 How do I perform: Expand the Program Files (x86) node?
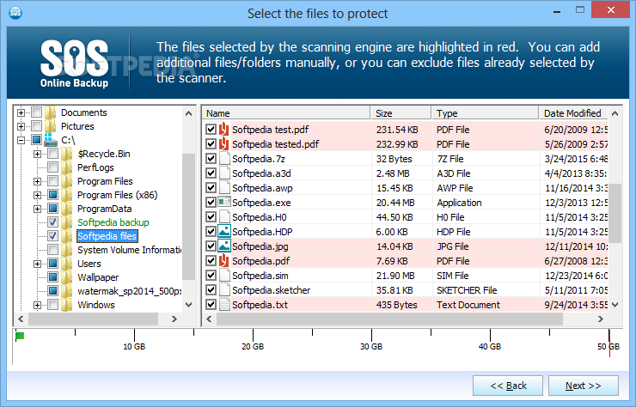point(37,196)
